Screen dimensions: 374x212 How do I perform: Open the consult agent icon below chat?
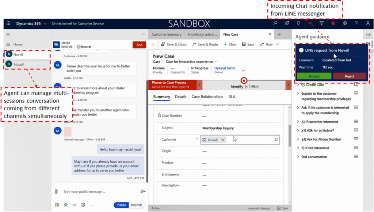click(66, 205)
